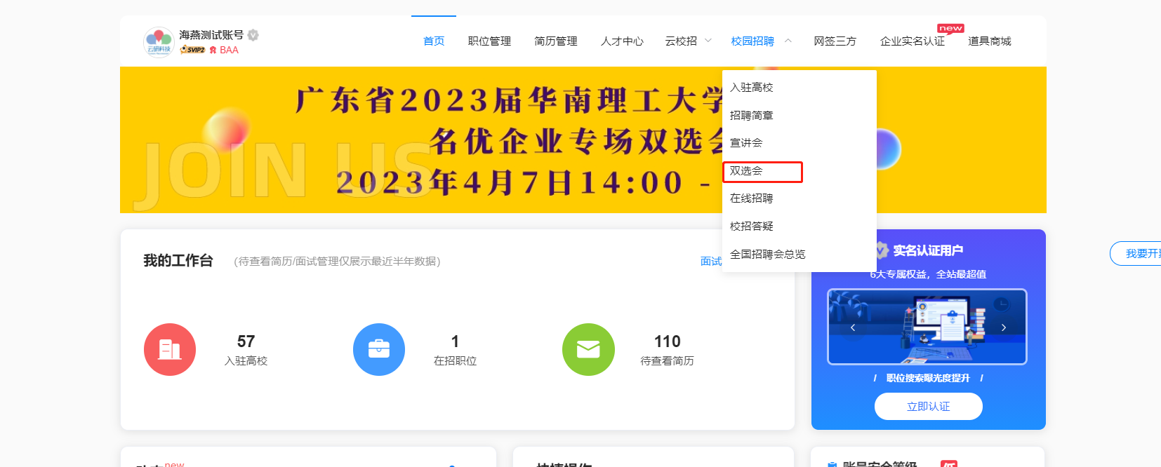Screen dimensions: 1161x467
Task: Click the red 入驻高校 building icon
Action: click(x=170, y=349)
